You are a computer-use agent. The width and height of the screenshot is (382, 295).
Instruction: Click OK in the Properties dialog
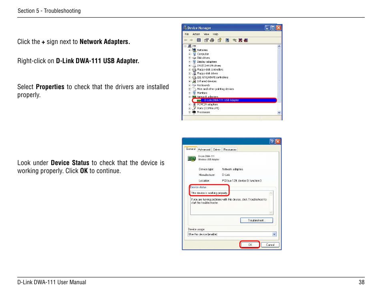[x=250, y=245]
